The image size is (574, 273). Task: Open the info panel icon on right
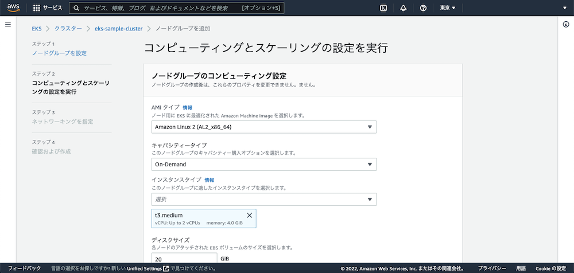click(x=566, y=25)
